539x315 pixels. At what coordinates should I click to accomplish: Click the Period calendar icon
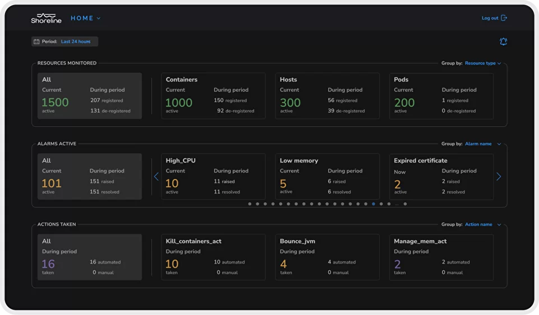(36, 41)
